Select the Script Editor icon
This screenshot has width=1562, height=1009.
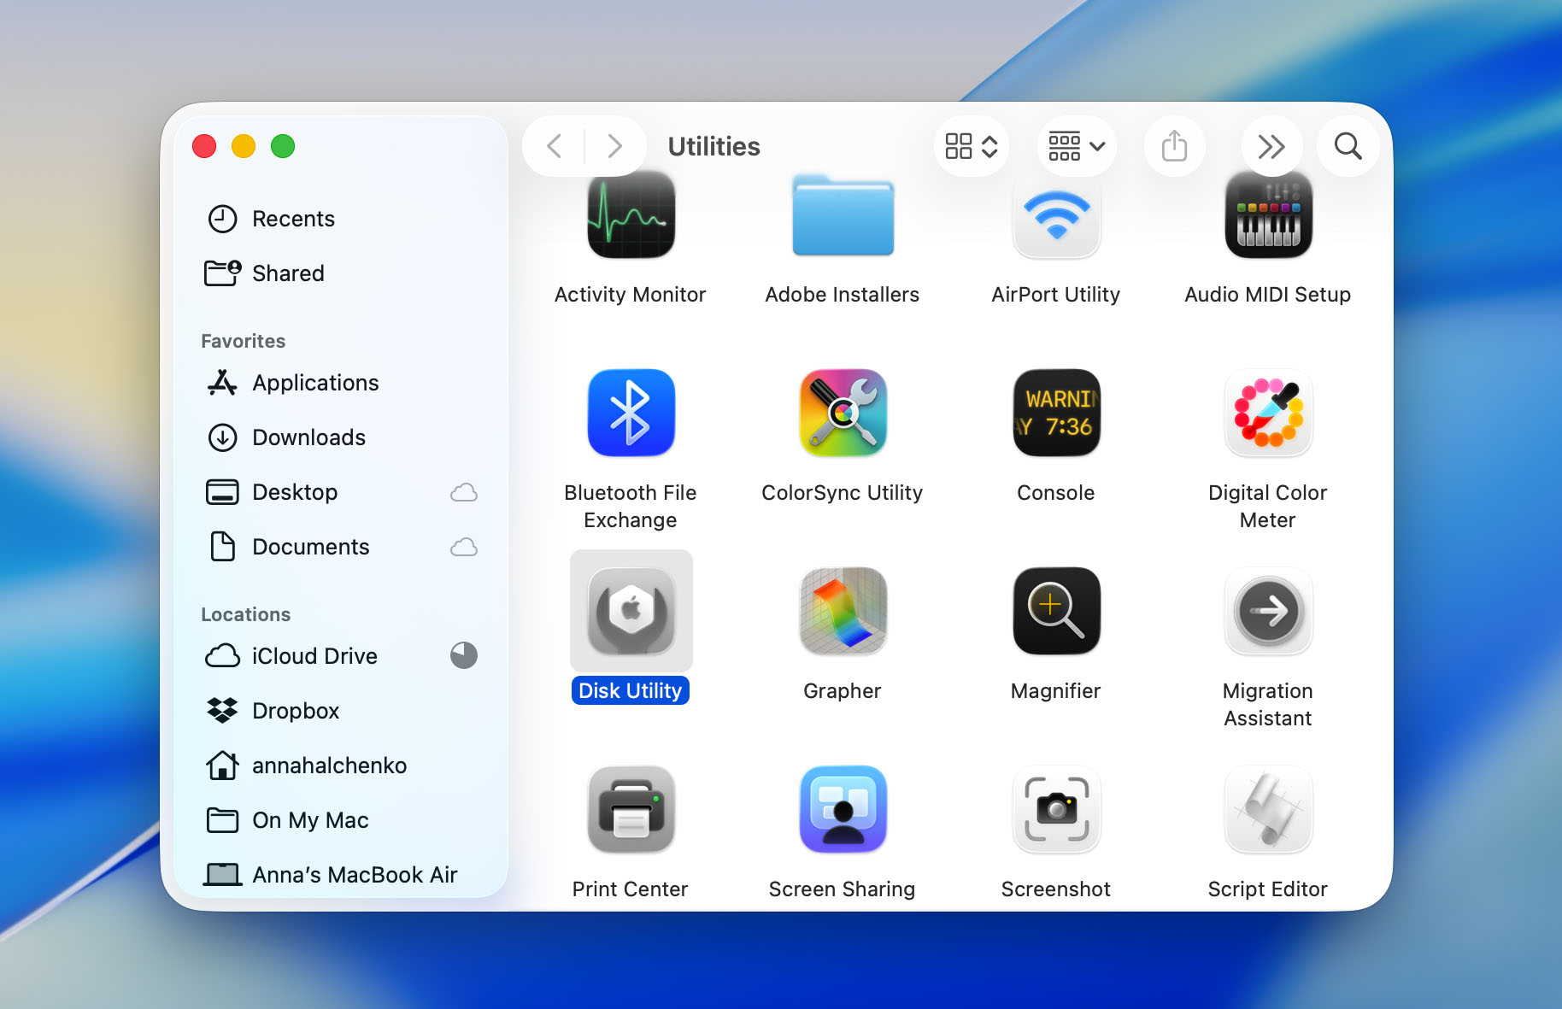point(1268,809)
